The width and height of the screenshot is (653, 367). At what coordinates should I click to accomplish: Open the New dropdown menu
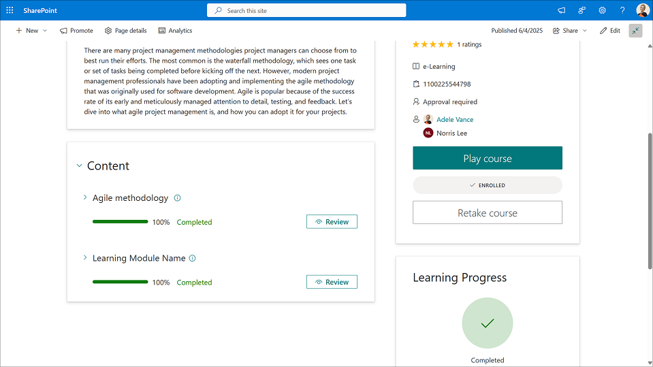point(31,31)
